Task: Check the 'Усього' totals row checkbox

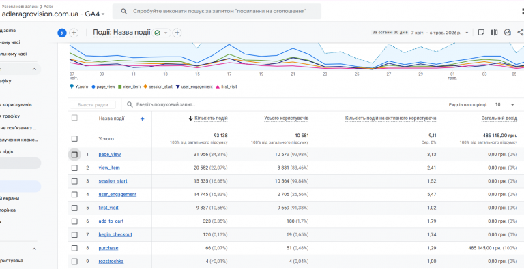Action: (x=74, y=138)
